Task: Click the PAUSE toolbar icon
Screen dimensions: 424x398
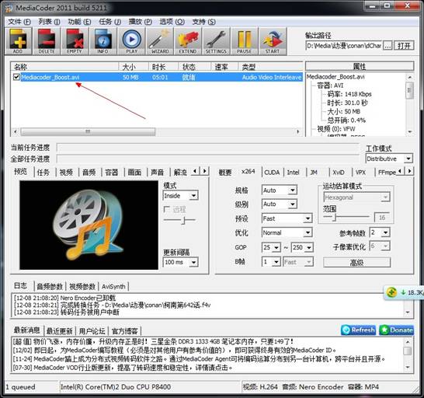Action: (x=244, y=41)
